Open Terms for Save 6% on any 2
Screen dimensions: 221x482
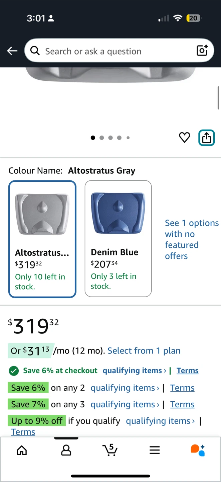pyautogui.click(x=182, y=388)
